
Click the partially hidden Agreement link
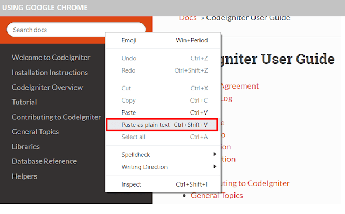pyautogui.click(x=240, y=86)
